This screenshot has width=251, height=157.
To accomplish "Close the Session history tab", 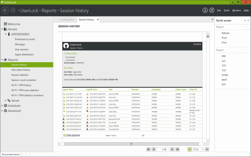I will point(98,19).
